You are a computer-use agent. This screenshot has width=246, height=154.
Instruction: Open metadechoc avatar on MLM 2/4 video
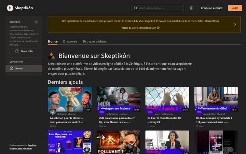101,112
